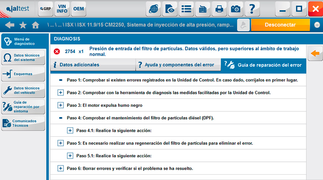Maximize the Jaltest window
This screenshot has height=180, width=323.
tap(299, 9)
